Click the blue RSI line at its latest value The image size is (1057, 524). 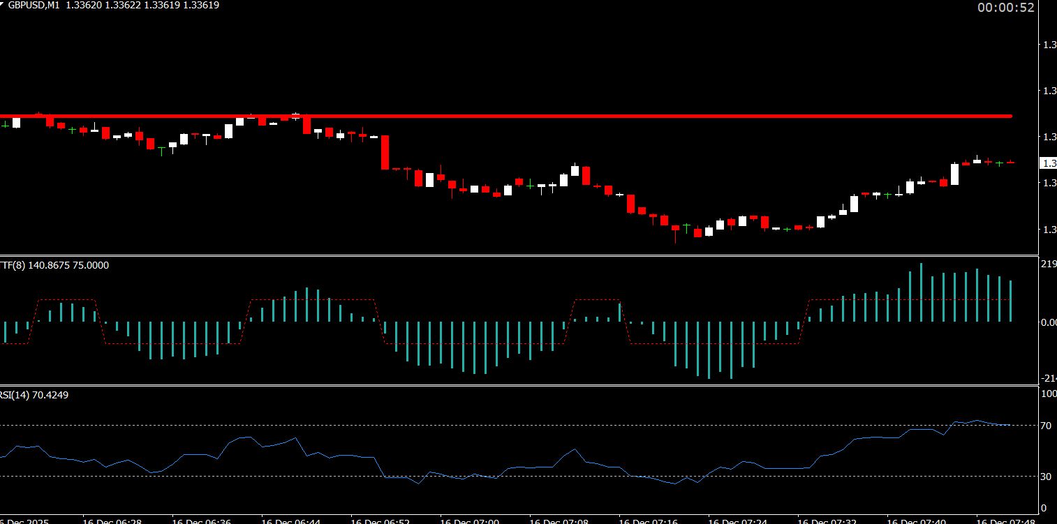[x=1008, y=424]
